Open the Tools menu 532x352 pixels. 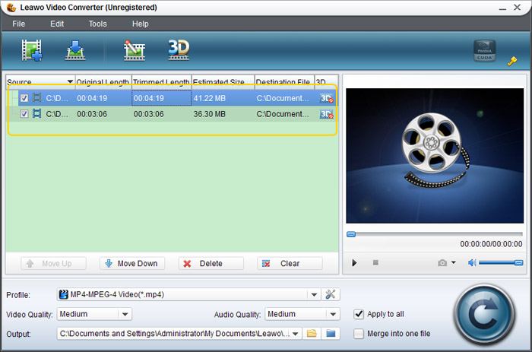point(98,24)
